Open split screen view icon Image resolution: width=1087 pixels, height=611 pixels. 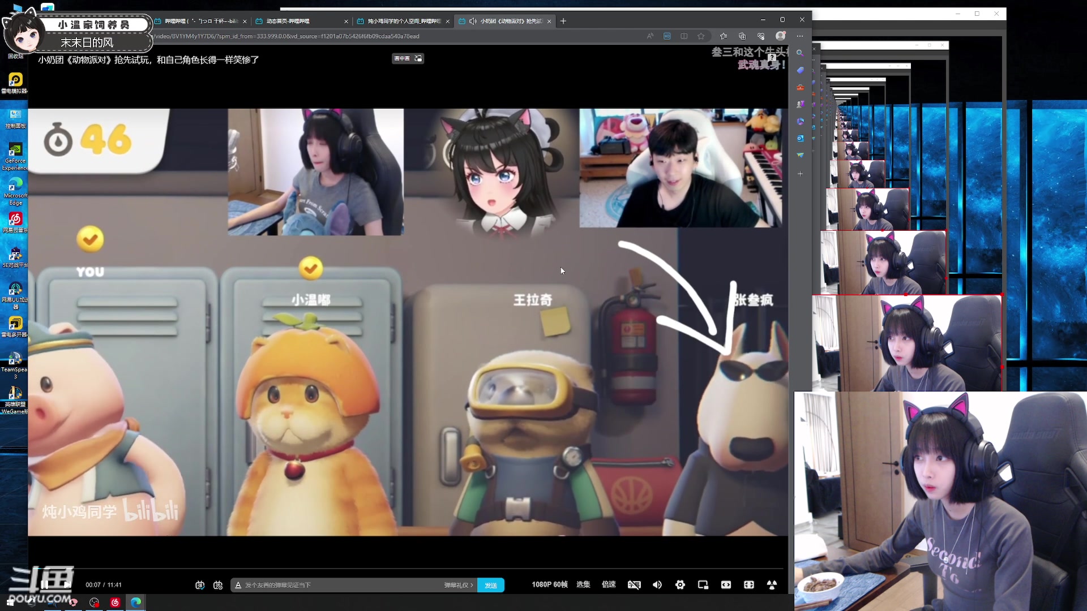(x=684, y=36)
